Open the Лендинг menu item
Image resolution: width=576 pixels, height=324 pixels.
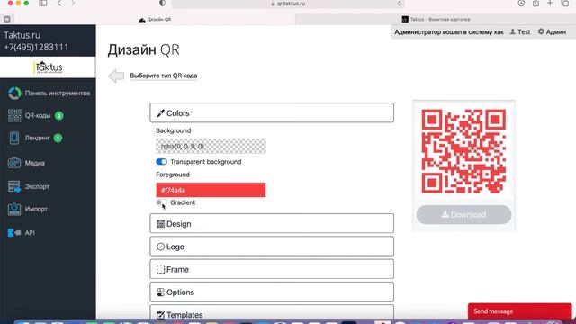tap(37, 138)
